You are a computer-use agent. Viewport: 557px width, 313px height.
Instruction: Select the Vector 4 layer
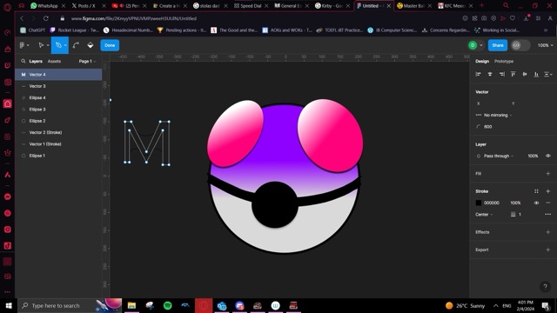58,75
